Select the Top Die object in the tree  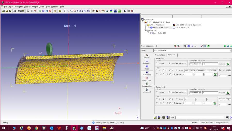pos(153,30)
